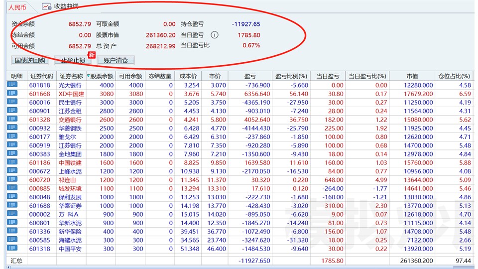Select stock code 600720
This screenshot has width=478, height=269.
(x=40, y=180)
